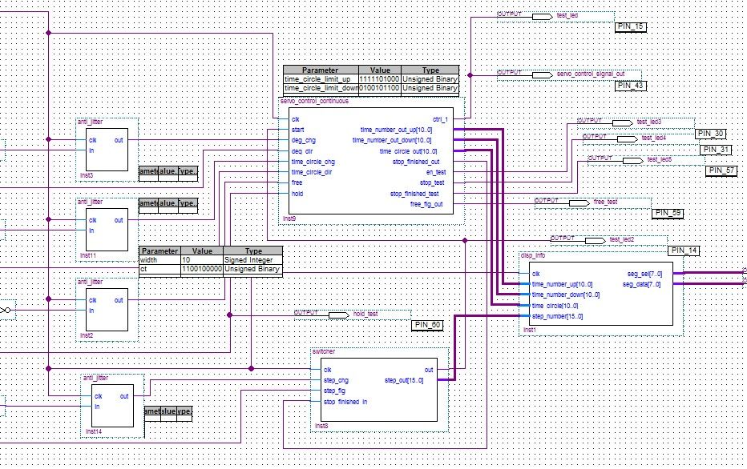Select the disp_info block inst1
Screen dimensions: 747x469
601,294
